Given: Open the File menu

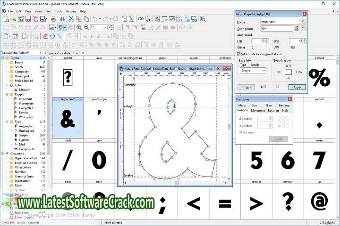Looking at the screenshot, I should [10, 11].
